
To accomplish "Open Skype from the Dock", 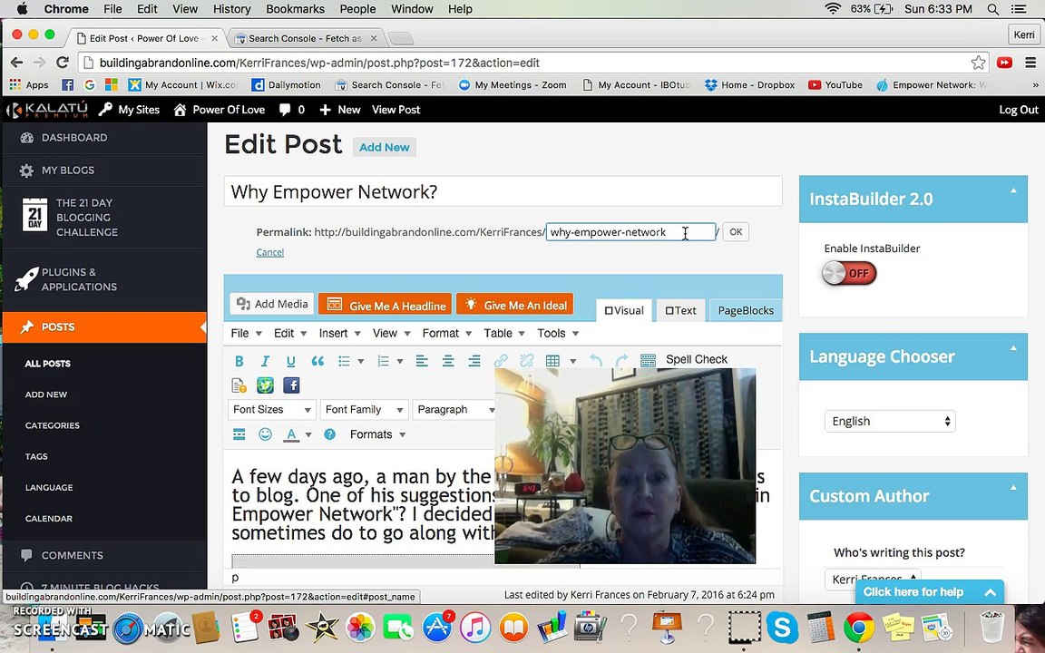I will 783,627.
